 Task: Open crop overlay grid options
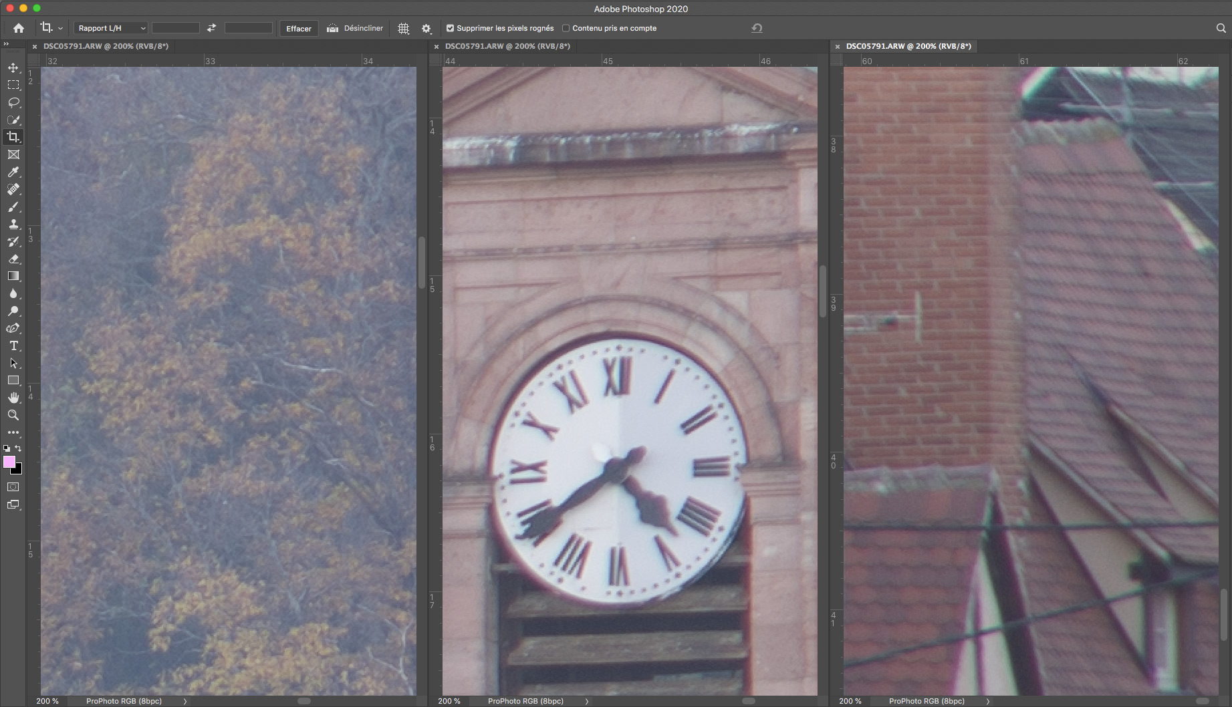403,29
